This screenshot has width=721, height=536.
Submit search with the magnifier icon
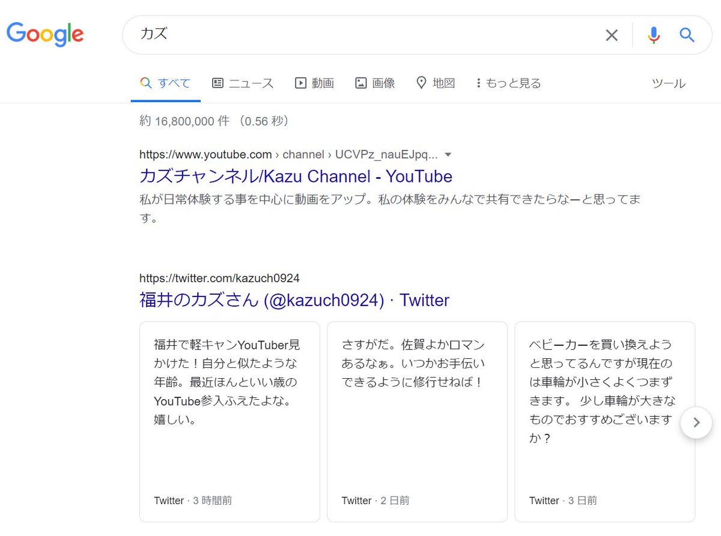click(x=687, y=35)
